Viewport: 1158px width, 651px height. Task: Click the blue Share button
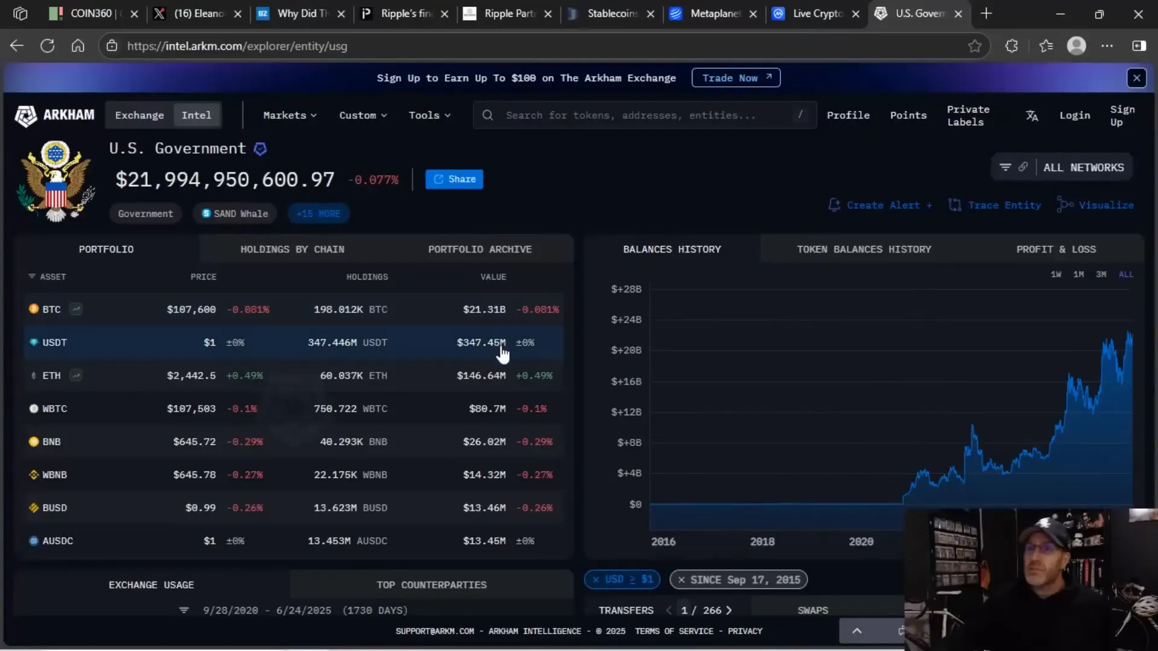(x=454, y=179)
